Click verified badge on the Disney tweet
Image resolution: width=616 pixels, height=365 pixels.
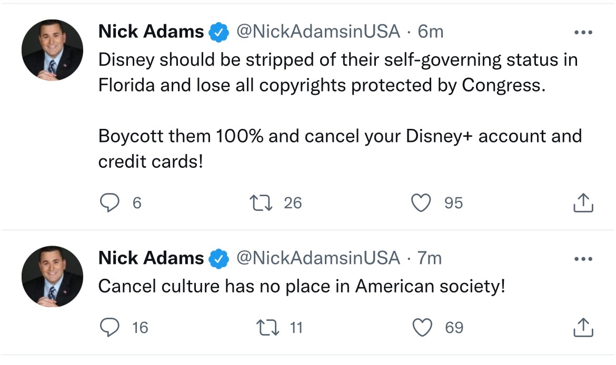tap(218, 33)
